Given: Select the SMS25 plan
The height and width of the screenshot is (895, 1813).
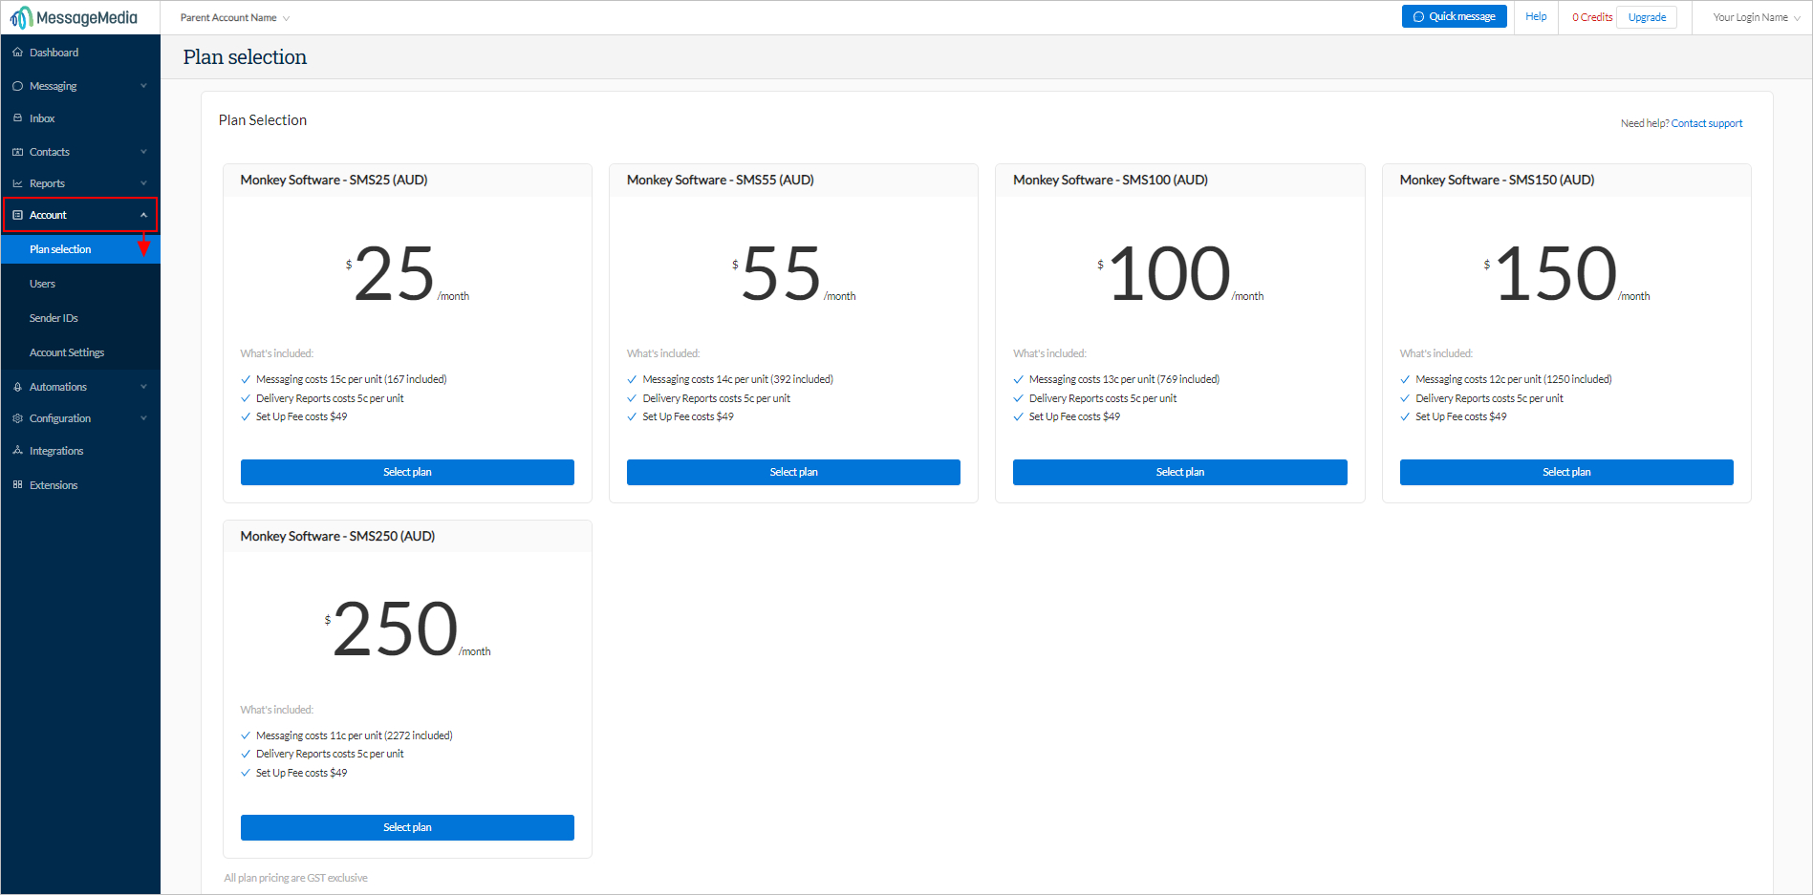Looking at the screenshot, I should coord(407,473).
